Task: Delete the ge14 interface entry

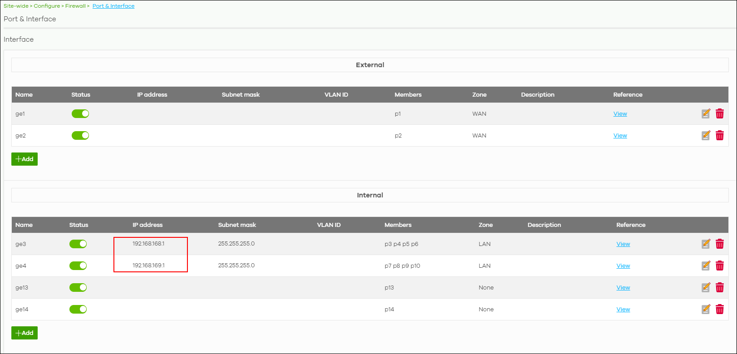Action: coord(720,309)
